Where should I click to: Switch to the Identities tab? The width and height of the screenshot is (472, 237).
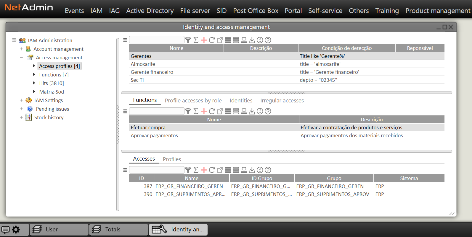click(x=241, y=101)
